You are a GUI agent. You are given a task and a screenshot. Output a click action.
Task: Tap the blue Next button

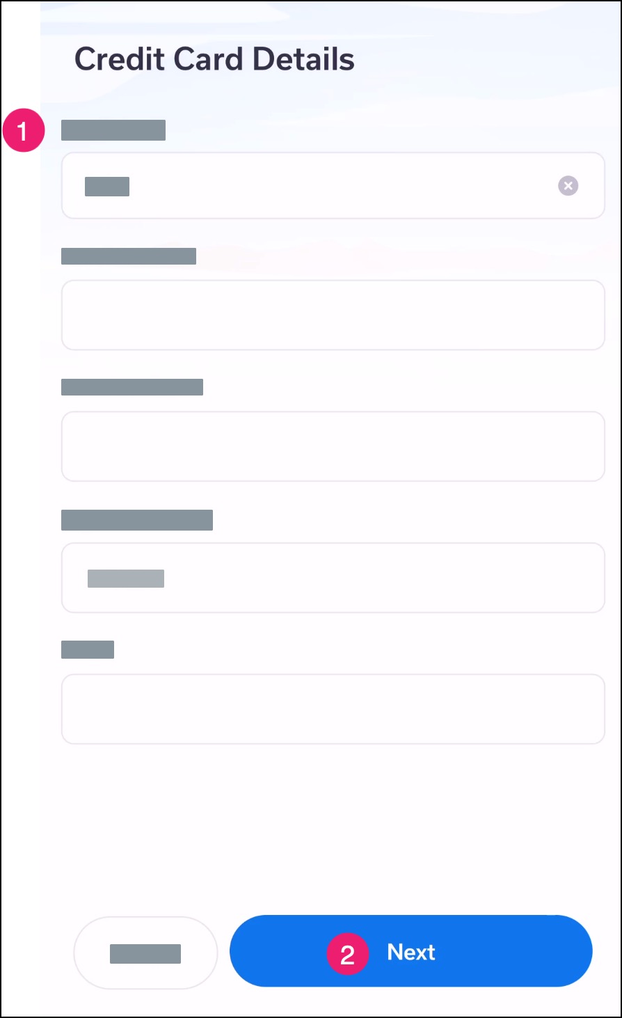coord(411,951)
